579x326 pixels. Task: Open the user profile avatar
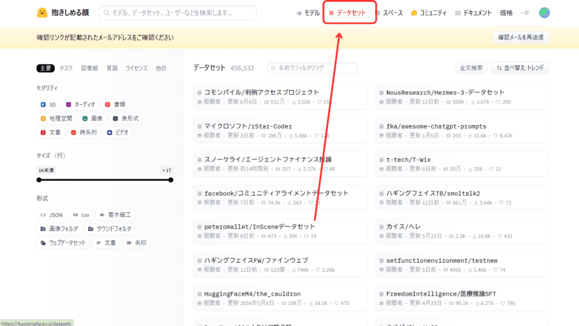(544, 13)
